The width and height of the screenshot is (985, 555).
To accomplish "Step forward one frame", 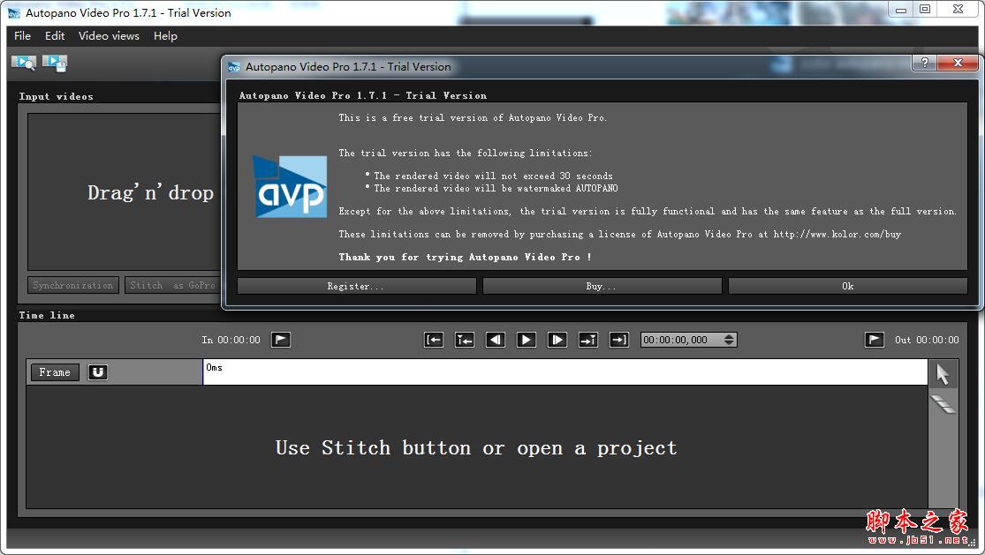I will click(557, 340).
